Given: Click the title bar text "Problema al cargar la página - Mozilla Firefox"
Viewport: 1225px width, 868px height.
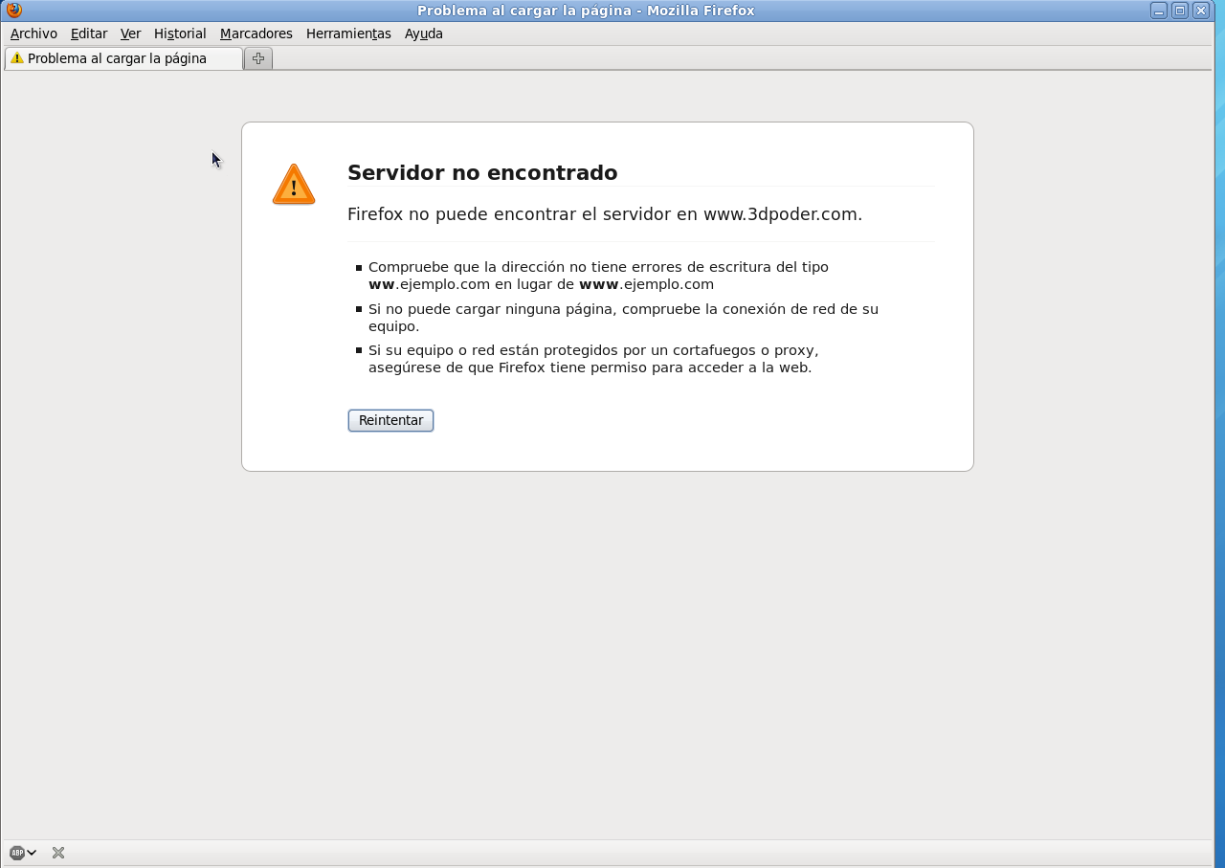Looking at the screenshot, I should coord(586,11).
